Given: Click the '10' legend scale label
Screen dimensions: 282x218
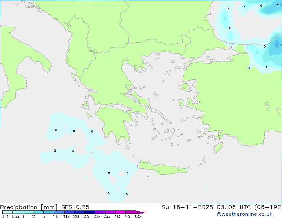Looking at the screenshot, I should pos(56,216).
